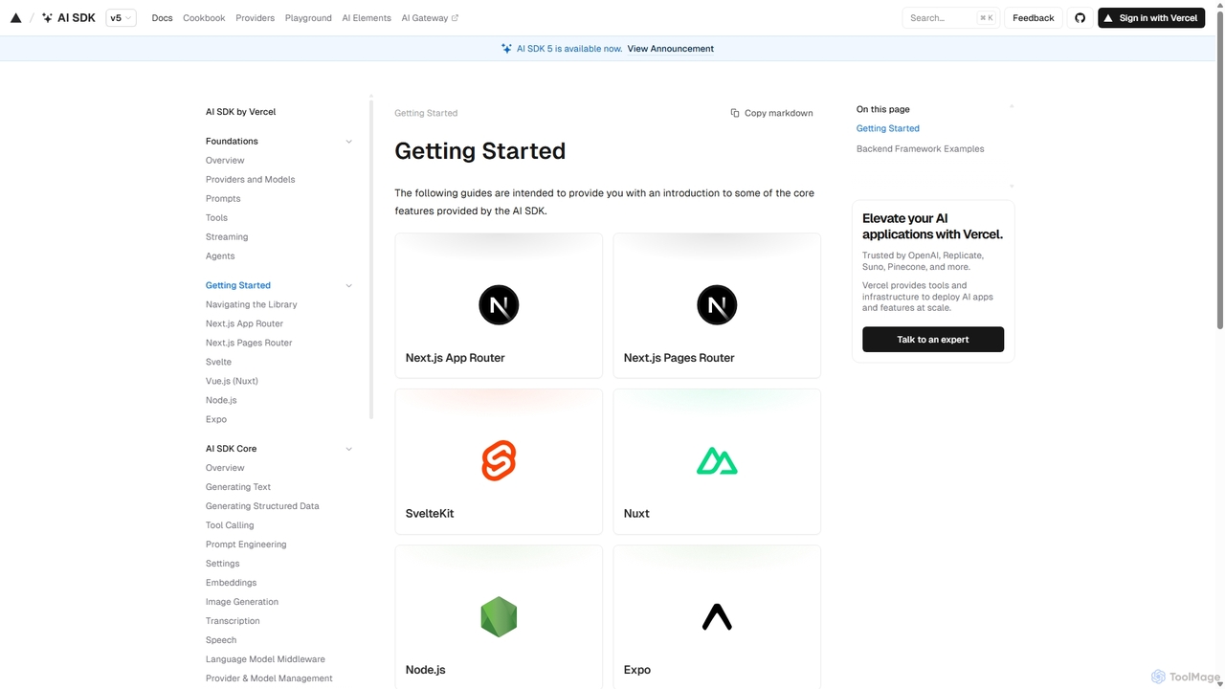This screenshot has height=689, width=1225.
Task: Click the View Announcement link
Action: 671,49
